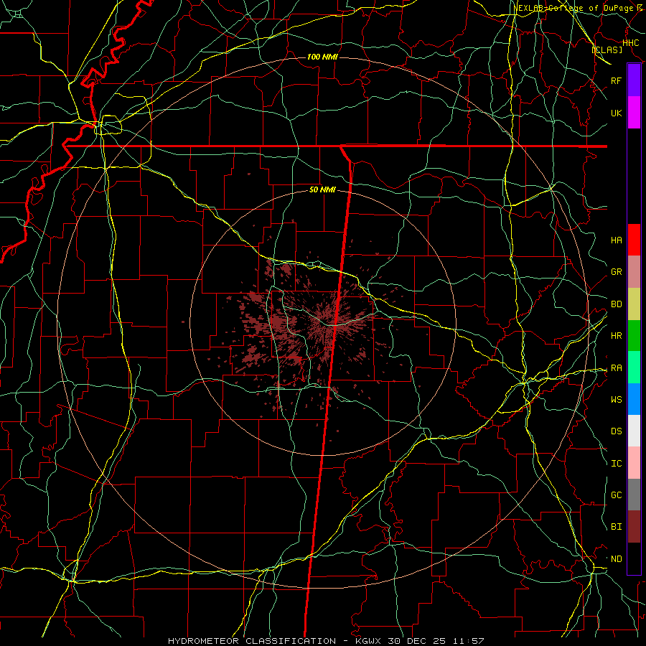Click the HR legend label
Screen dimensions: 646x646
[x=616, y=336]
